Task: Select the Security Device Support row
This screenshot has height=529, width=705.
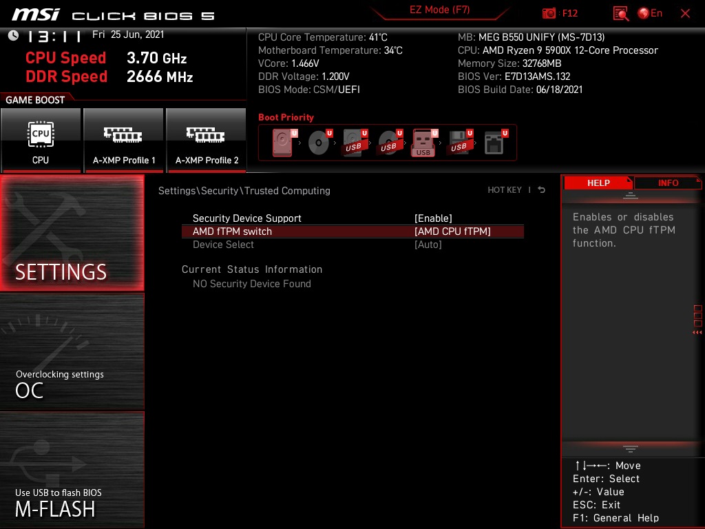Action: [352, 218]
